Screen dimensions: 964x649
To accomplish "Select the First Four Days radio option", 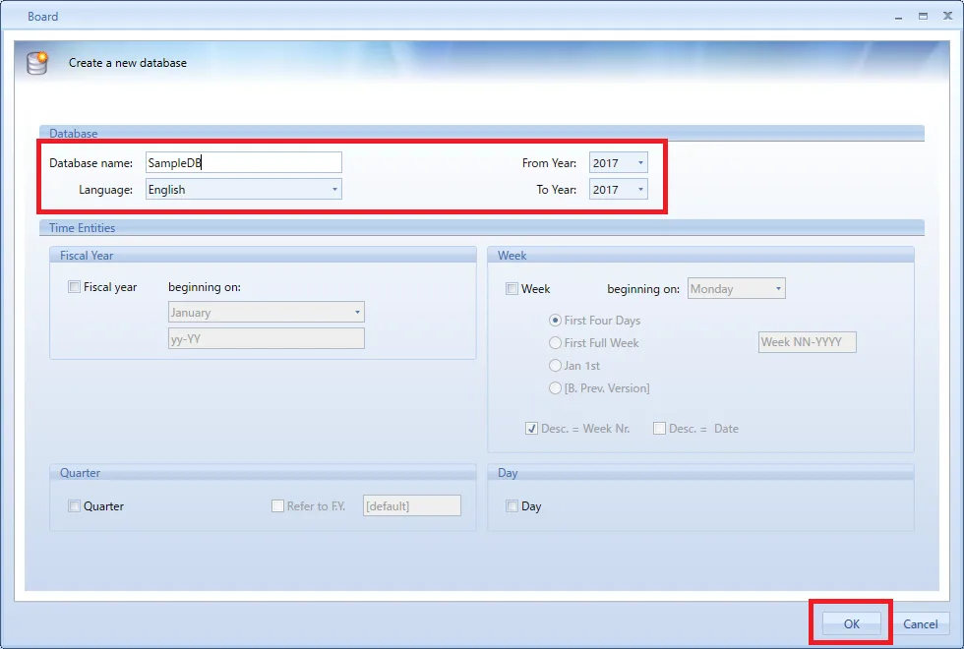I will pos(556,321).
